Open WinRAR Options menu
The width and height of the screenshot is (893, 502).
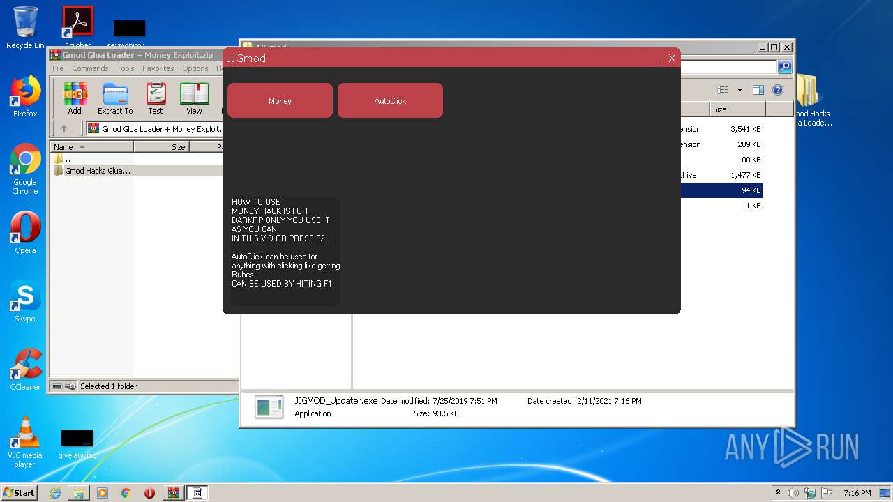(x=195, y=68)
